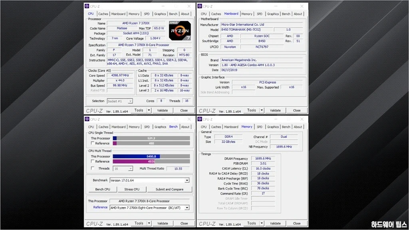Click BIOS version 1.80 AGESA value
The image size is (409, 230).
point(262,65)
